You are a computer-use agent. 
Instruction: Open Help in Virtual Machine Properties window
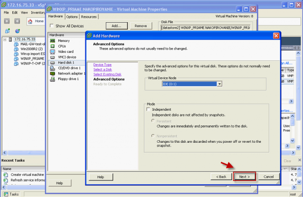(x=60, y=183)
